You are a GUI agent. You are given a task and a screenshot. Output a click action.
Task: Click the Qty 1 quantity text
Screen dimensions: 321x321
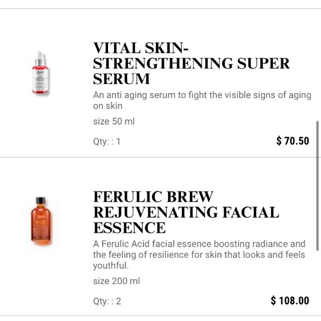pyautogui.click(x=106, y=142)
